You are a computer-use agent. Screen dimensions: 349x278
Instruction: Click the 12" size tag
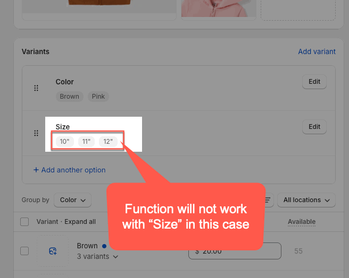tap(108, 142)
